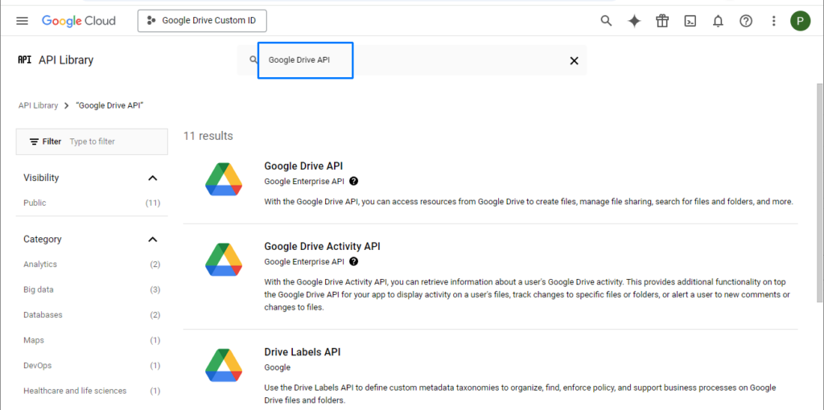Image resolution: width=824 pixels, height=410 pixels.
Task: Collapse the Category filter section
Action: coord(152,240)
